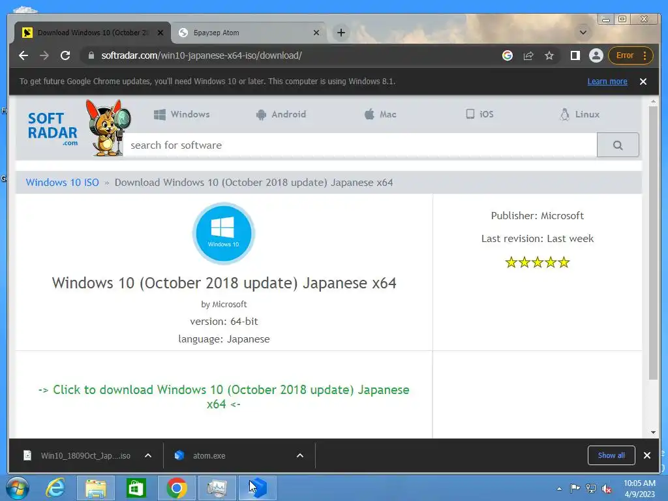
Task: Click the Publisher: Microsoft text
Action: click(538, 215)
